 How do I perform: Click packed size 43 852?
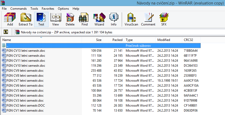click(118, 70)
